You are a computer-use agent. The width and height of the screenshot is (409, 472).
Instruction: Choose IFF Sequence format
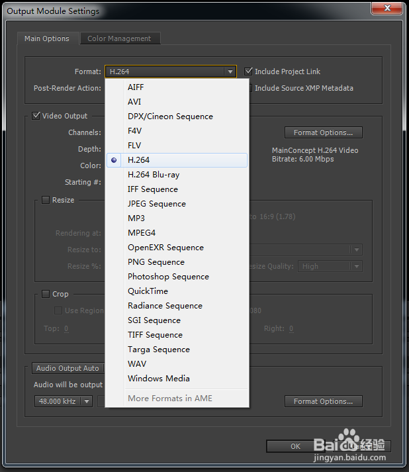click(177, 189)
